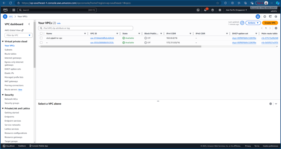Toggle the select-all VPCs header checkbox

point(41,33)
